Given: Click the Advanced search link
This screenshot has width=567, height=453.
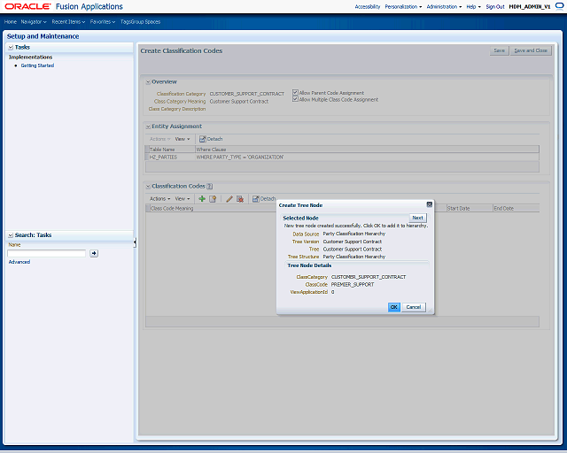Looking at the screenshot, I should click(19, 262).
